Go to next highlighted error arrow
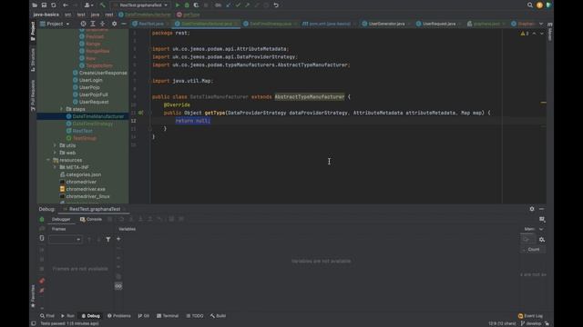 [542, 34]
